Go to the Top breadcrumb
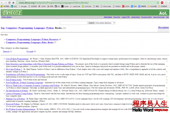The height and width of the screenshot is (113, 170). pos(3,28)
